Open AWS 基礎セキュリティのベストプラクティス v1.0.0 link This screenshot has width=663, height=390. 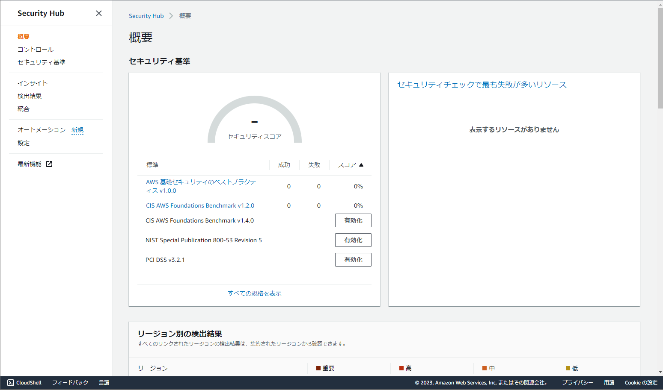(201, 186)
